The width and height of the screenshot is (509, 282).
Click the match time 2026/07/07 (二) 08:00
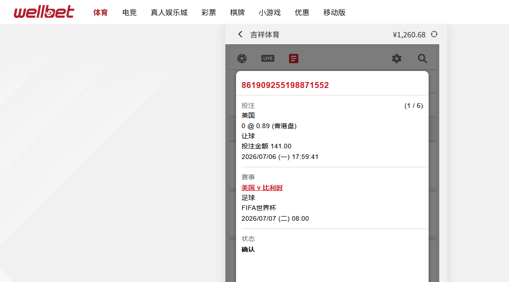click(x=275, y=218)
